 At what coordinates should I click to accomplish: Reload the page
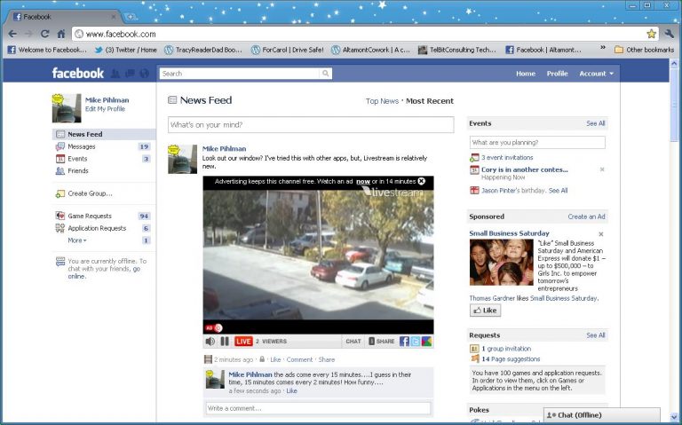pyautogui.click(x=44, y=34)
